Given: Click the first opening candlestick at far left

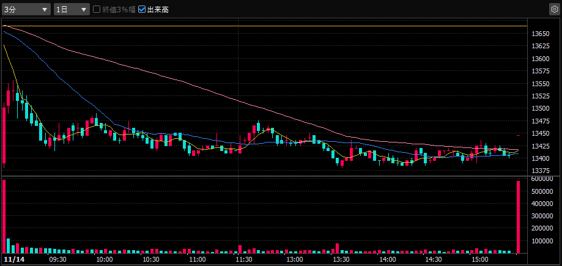Looking at the screenshot, I should coord(4,135).
